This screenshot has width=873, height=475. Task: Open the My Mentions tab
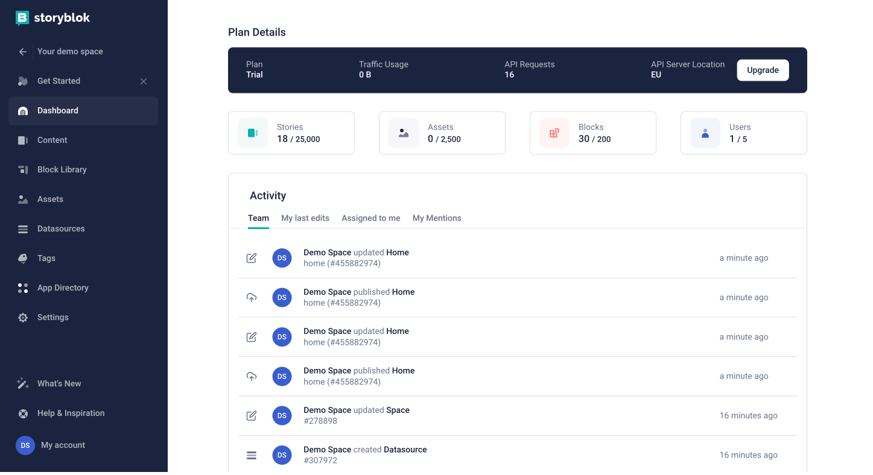(437, 218)
